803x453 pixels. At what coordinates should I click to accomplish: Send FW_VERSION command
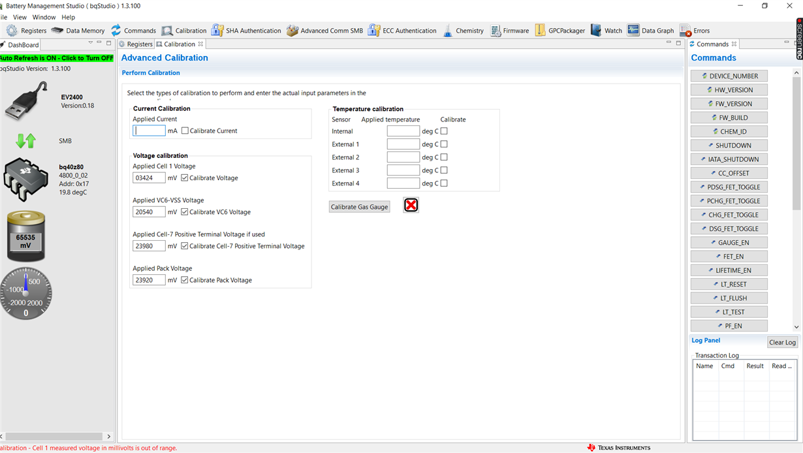[x=729, y=104]
